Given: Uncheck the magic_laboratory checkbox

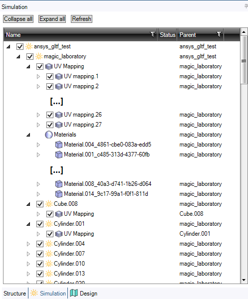Looking at the screenshot, I should click(30, 56).
